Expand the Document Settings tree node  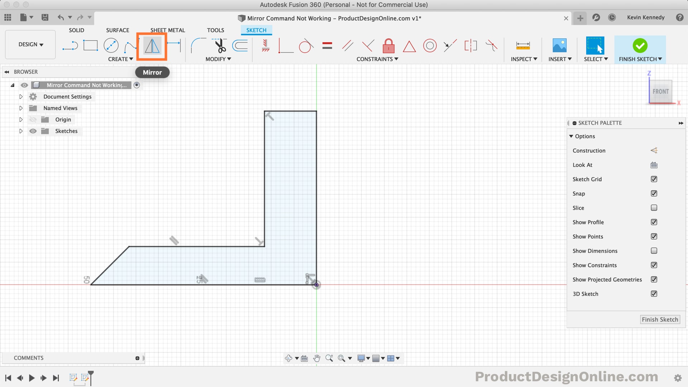(21, 97)
